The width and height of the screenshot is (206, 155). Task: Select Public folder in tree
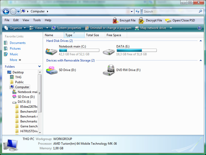click(x=20, y=82)
